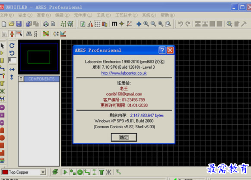Click the Save layout floppy disk icon
251x180 pixels.
pos(19,24)
